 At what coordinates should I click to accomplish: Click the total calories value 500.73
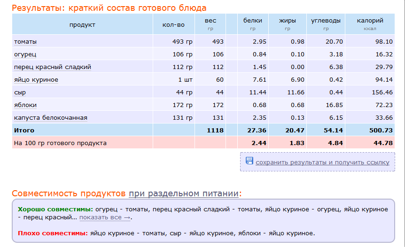(381, 131)
